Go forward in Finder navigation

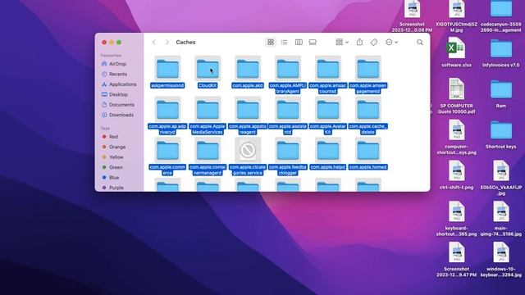(167, 43)
